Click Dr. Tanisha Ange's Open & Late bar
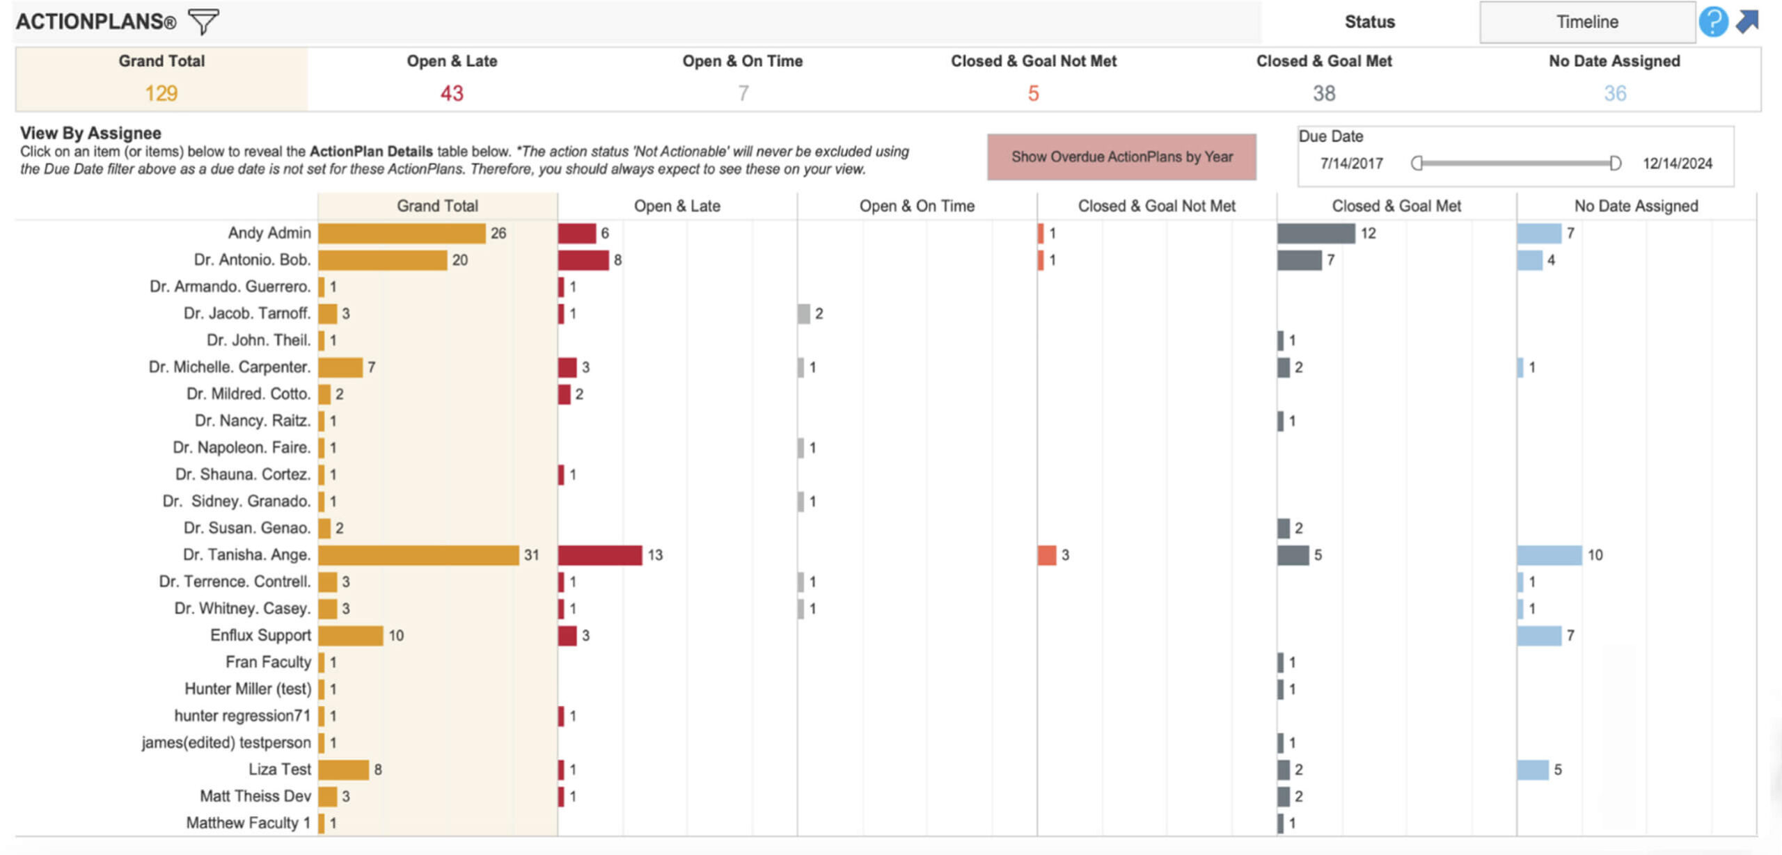 pos(599,555)
